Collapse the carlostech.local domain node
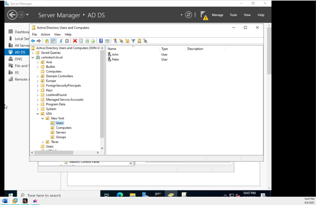Viewport: 316px width, 205px height. (33, 57)
